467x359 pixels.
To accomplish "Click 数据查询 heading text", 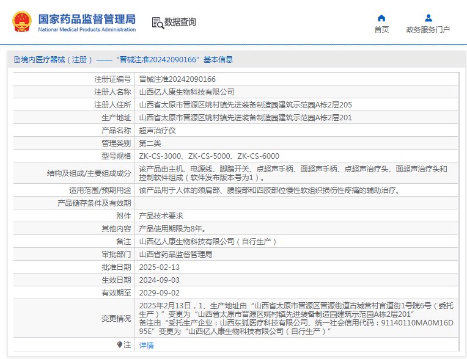I will click(180, 22).
